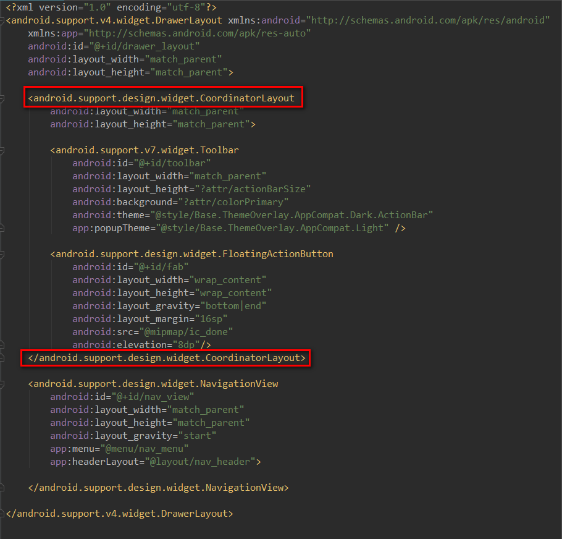Click fold marker beside closing CoordinatorLayout tag
The width and height of the screenshot is (562, 539).
2,358
